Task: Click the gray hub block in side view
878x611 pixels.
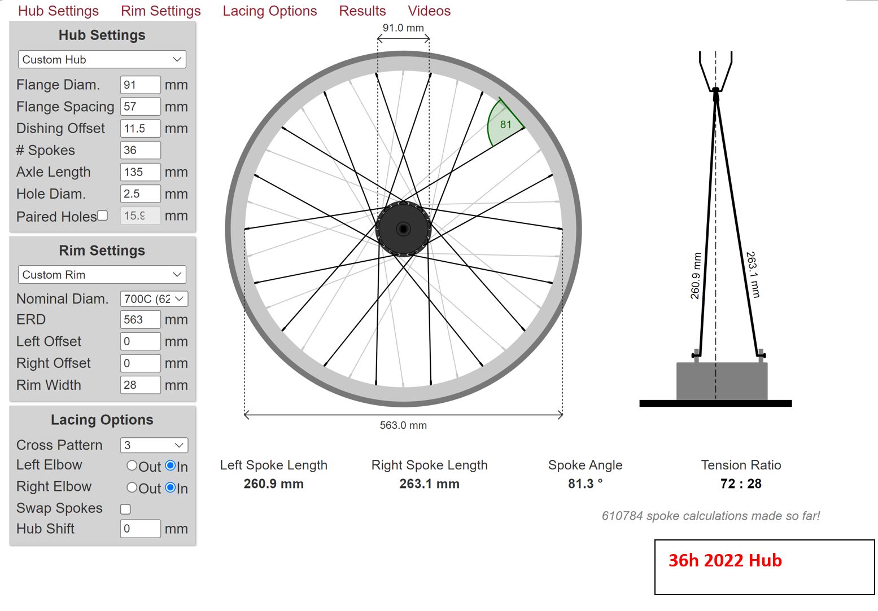Action: [x=721, y=381]
